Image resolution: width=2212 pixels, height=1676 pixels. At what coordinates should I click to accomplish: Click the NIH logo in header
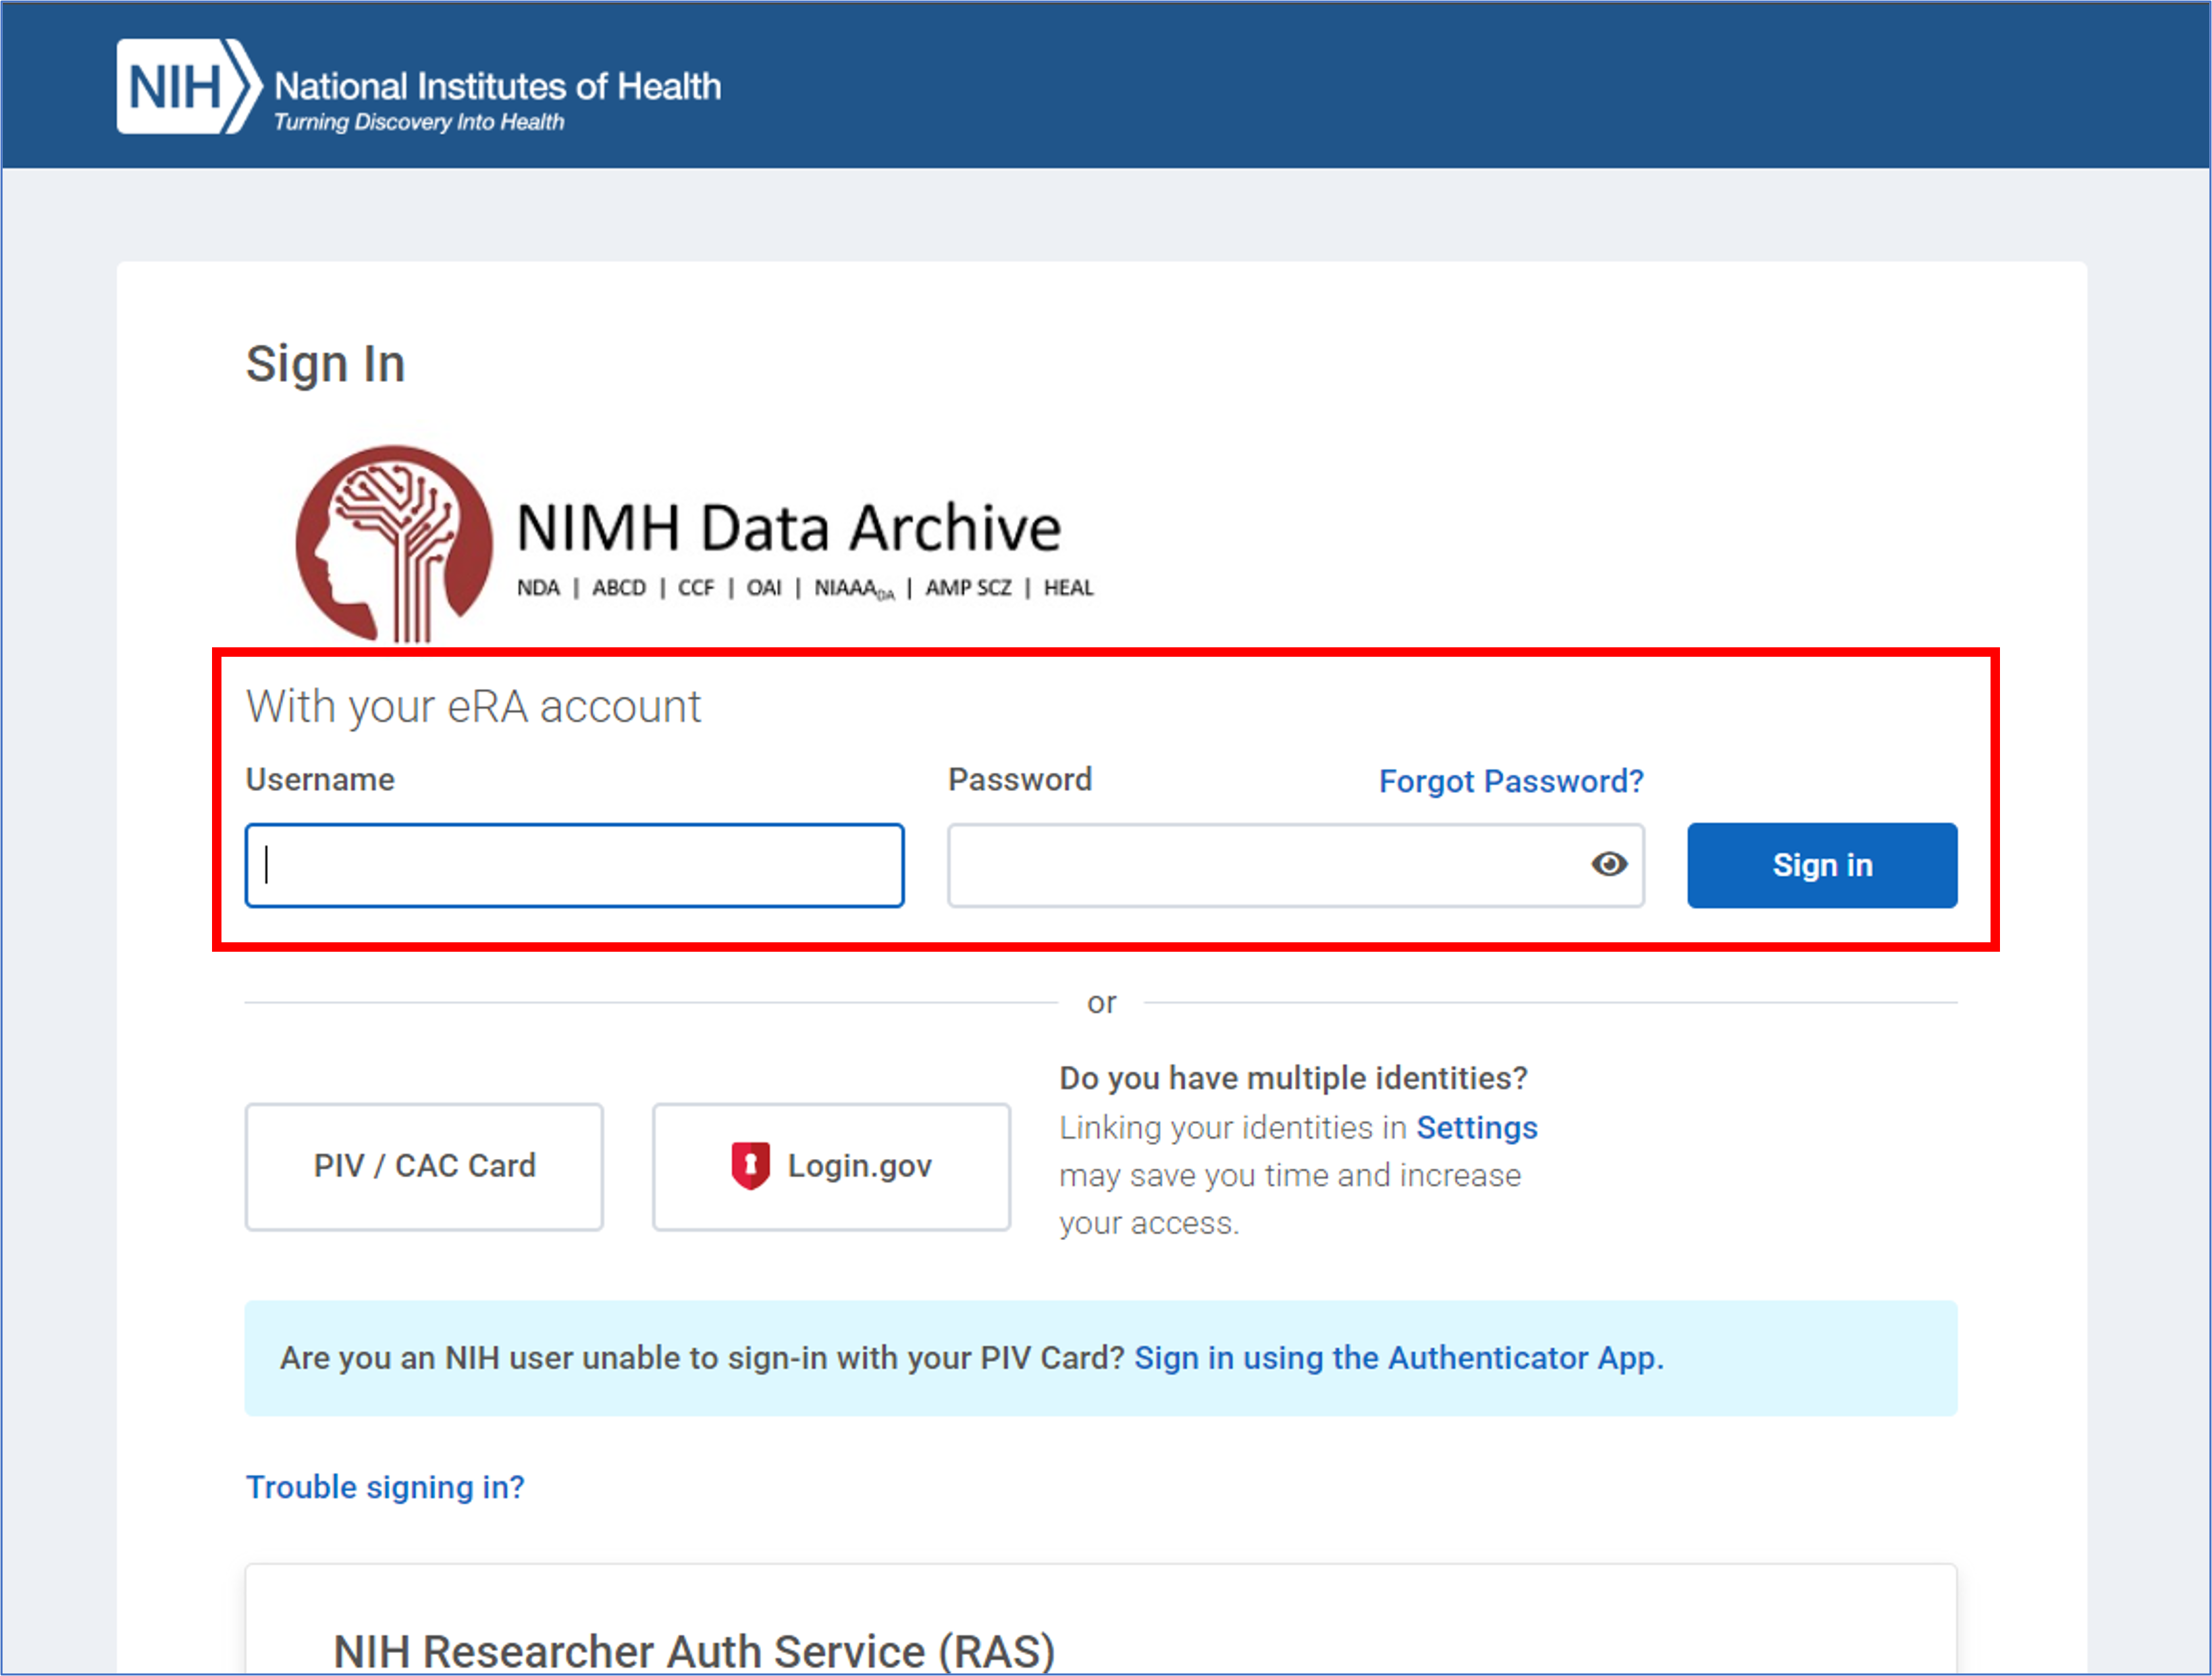186,87
